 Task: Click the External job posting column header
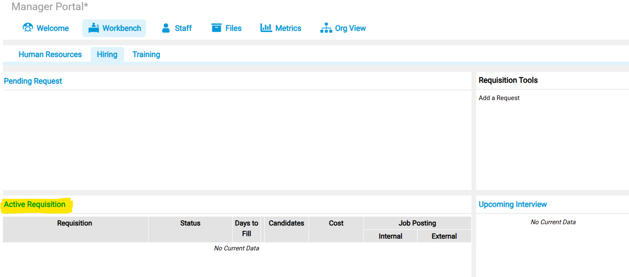[x=444, y=236]
